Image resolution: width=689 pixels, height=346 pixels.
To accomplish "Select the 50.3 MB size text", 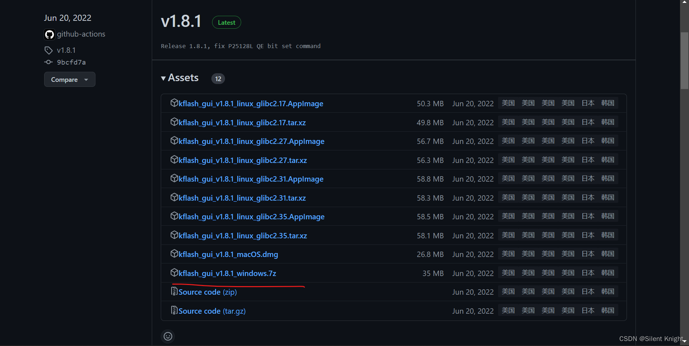I will [430, 104].
